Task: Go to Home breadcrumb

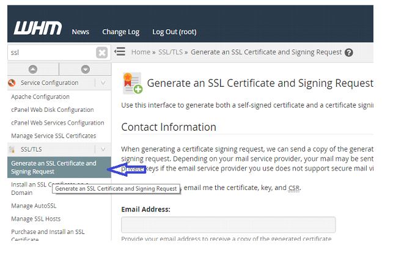Action: [x=141, y=52]
